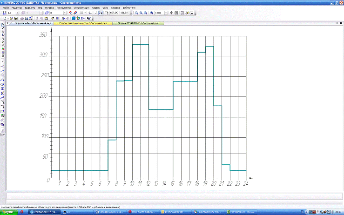The image size is (344, 215).
Task: Select the topmost tool in left panel
Action: click(3, 24)
